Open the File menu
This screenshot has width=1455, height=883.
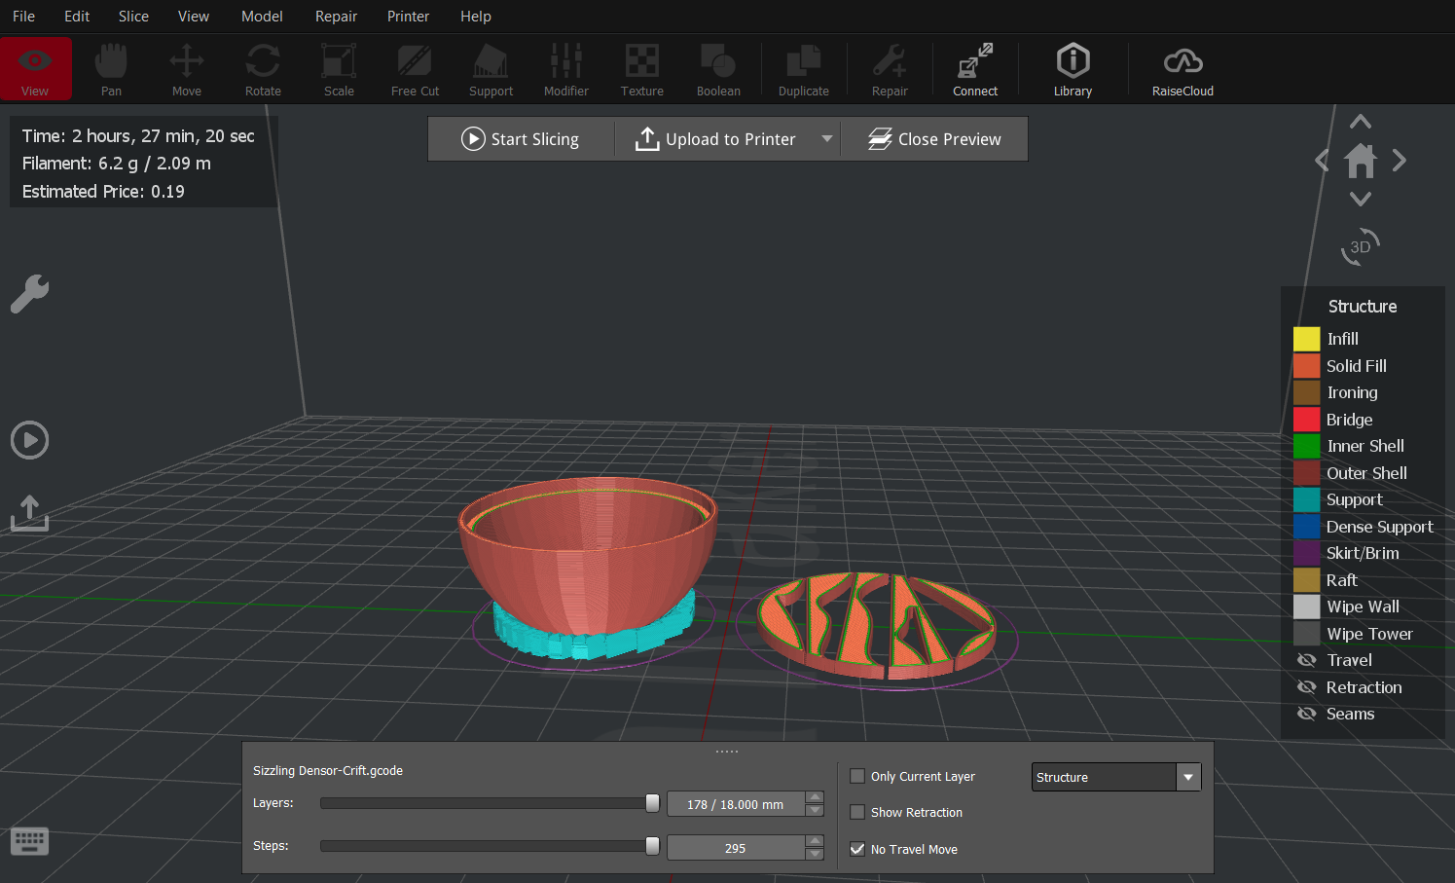pos(23,17)
